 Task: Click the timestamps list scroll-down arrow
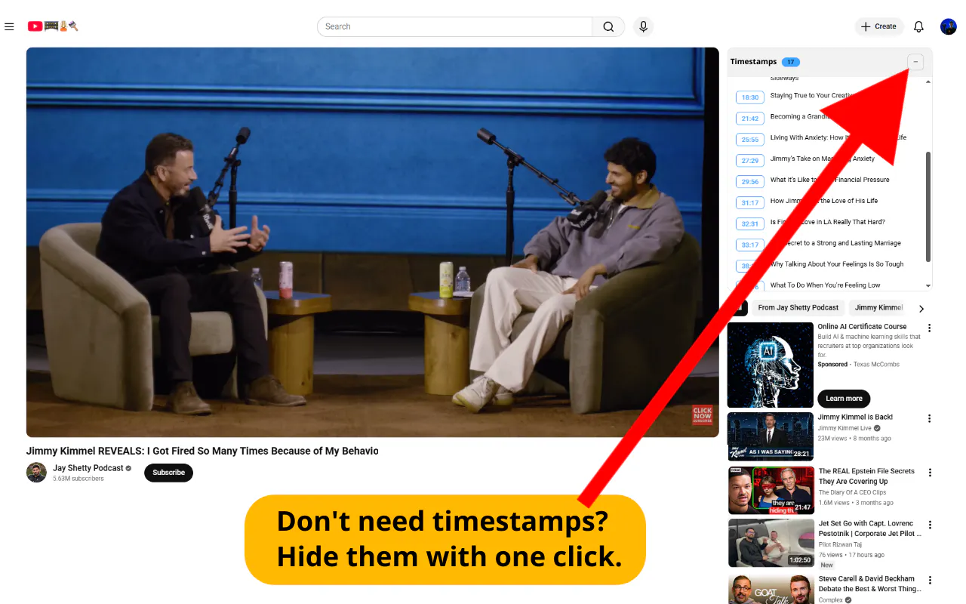click(x=928, y=285)
